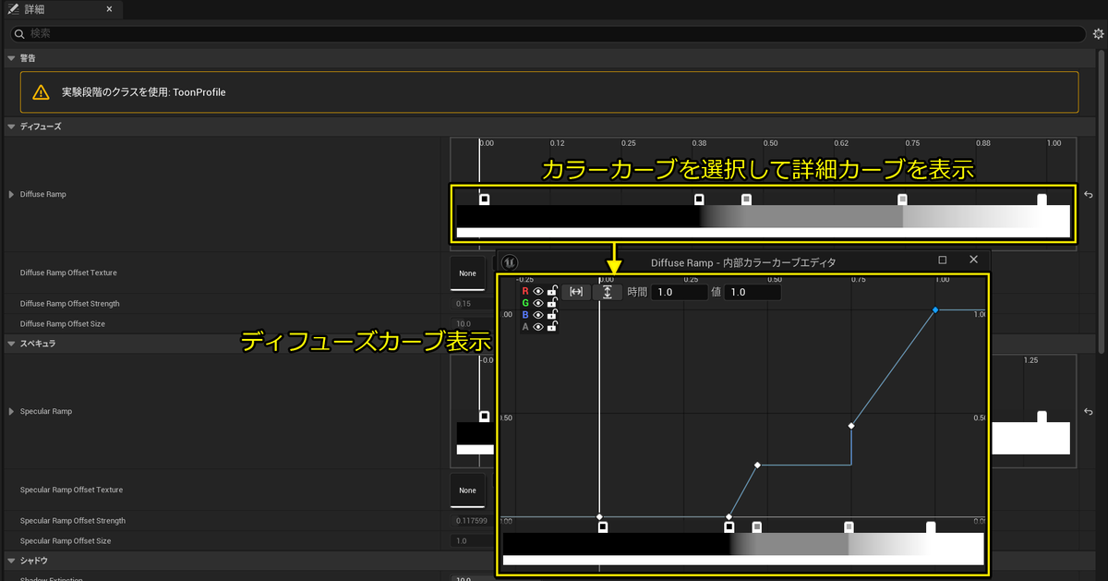Toggle the R channel lock icon
This screenshot has width=1108, height=581.
point(552,290)
